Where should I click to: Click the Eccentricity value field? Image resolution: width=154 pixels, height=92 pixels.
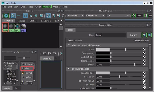103,77
